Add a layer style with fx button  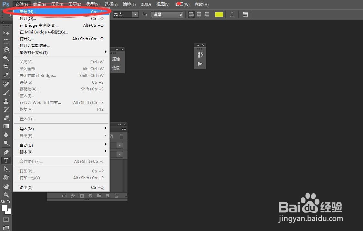pyautogui.click(x=73, y=196)
